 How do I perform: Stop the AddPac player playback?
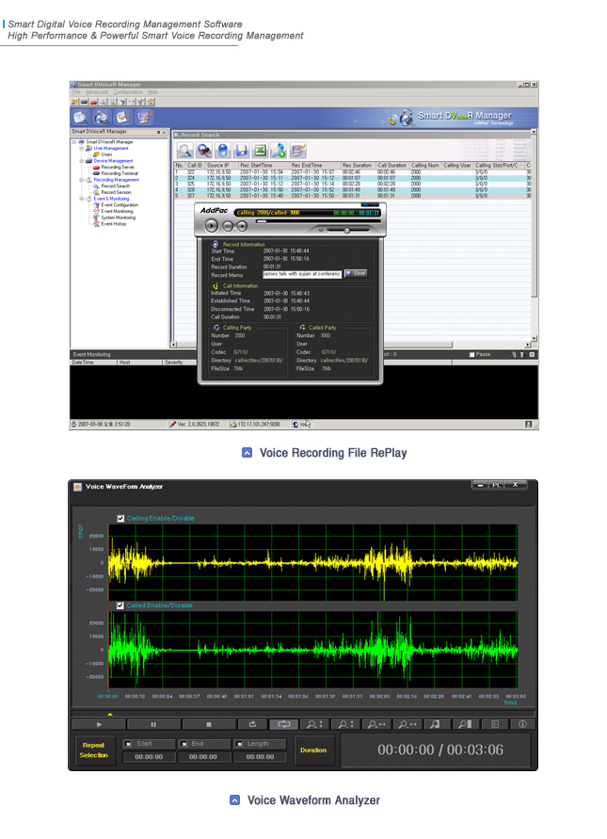242,226
